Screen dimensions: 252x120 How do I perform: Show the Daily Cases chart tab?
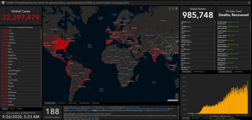pos(186,118)
